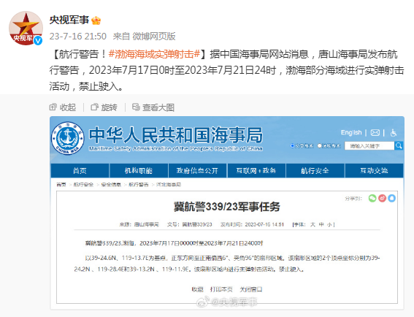This screenshot has height=317, width=414.
Task: Click the envelope mail icon
Action: (x=375, y=133)
